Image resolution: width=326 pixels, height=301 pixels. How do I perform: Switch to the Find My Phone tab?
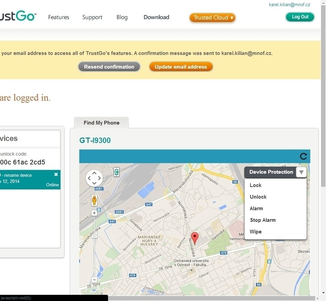[x=101, y=123]
